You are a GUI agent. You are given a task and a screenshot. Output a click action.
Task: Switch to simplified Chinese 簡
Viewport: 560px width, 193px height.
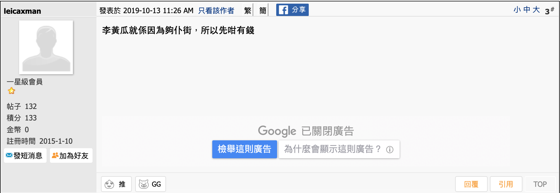click(263, 10)
